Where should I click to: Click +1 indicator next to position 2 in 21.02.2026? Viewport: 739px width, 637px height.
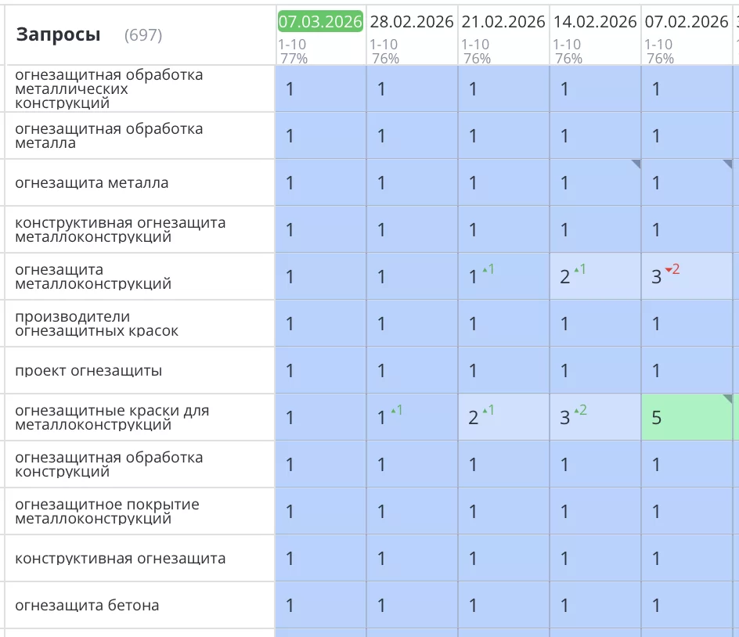(x=488, y=410)
